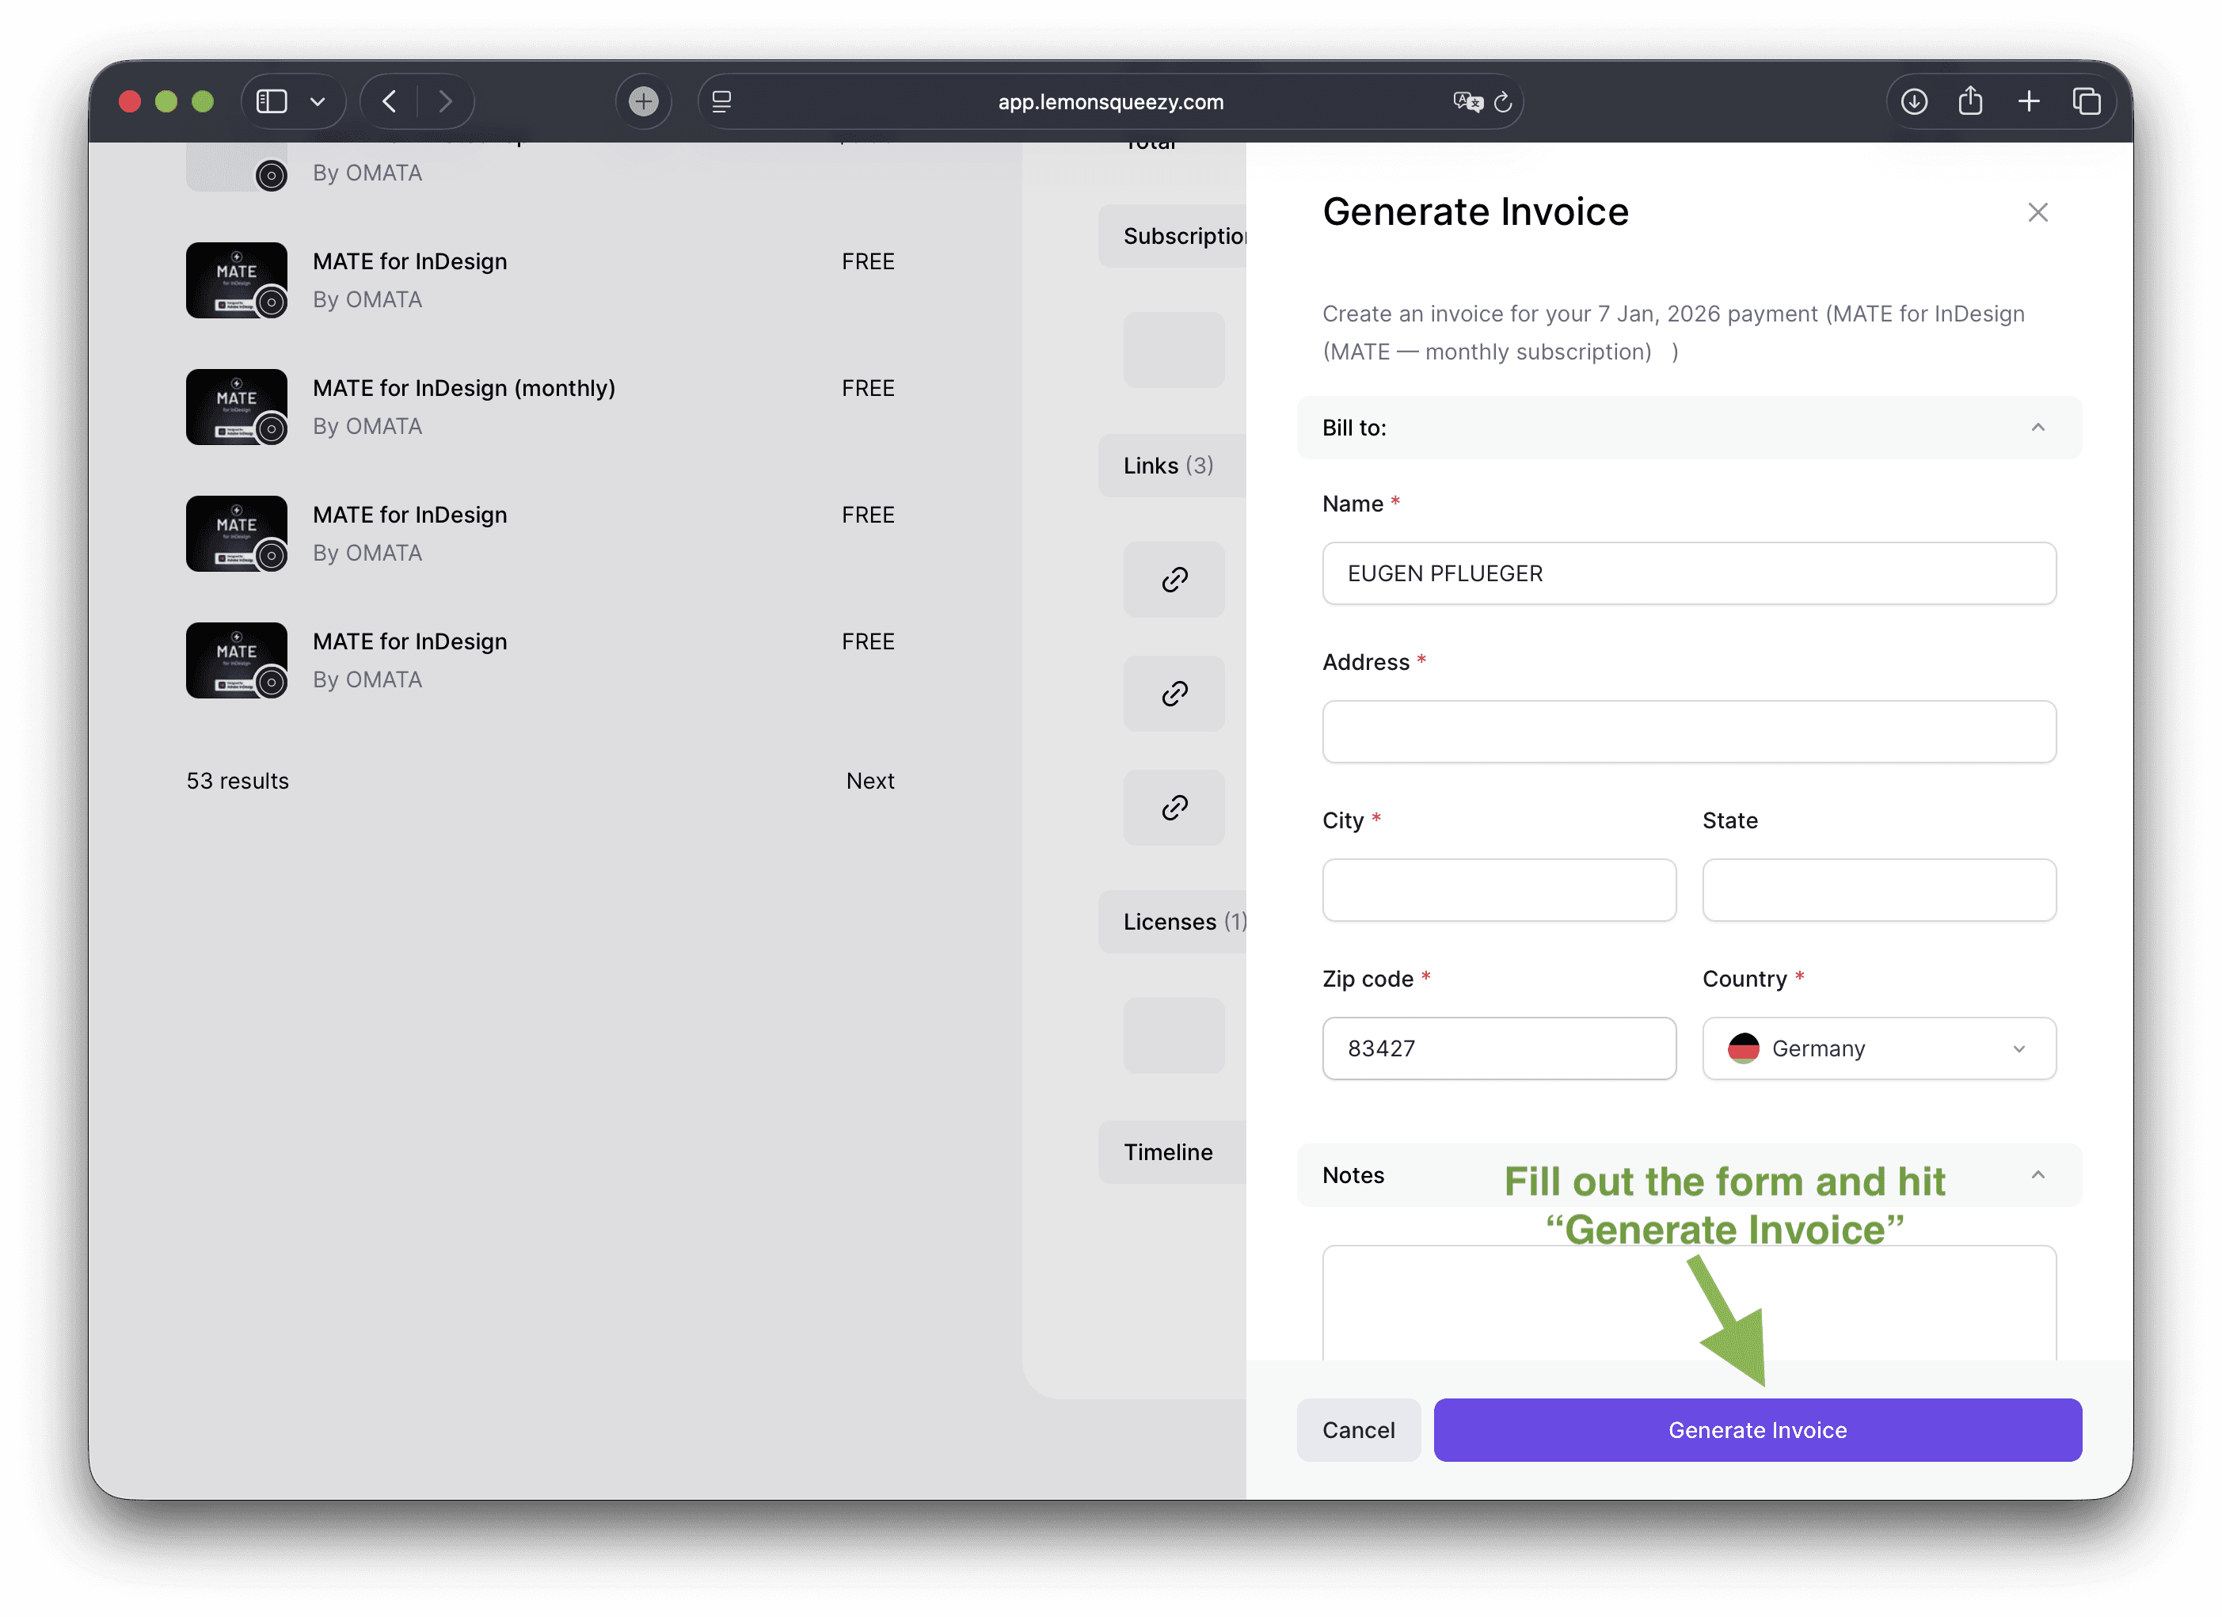Close the Generate Invoice panel
2222x1617 pixels.
click(x=2037, y=211)
